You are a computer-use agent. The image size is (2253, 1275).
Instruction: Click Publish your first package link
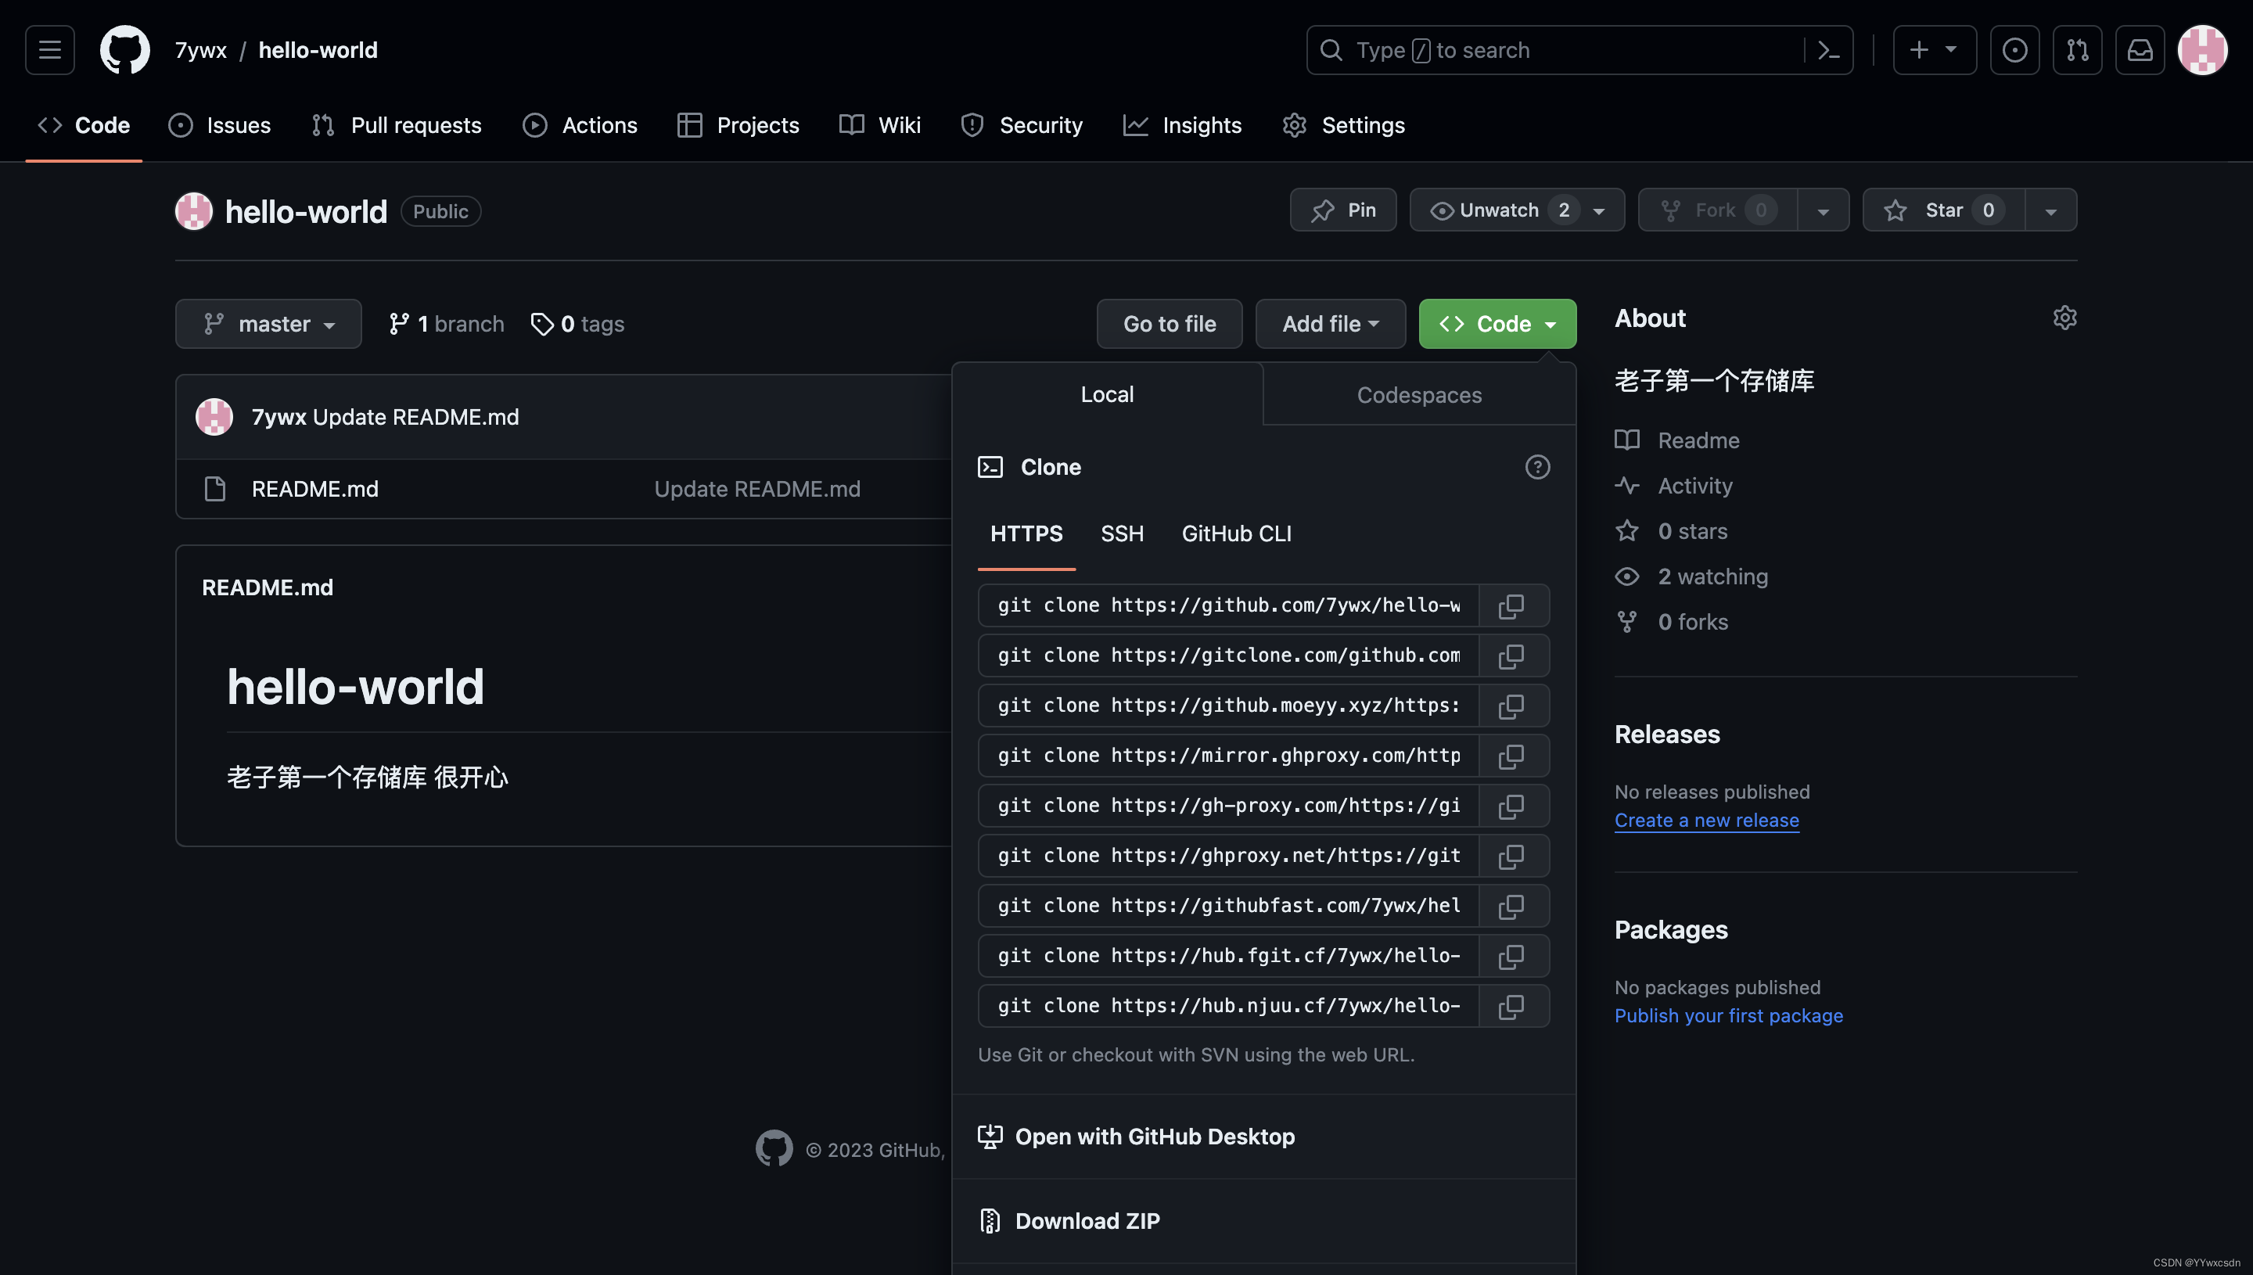point(1729,1016)
